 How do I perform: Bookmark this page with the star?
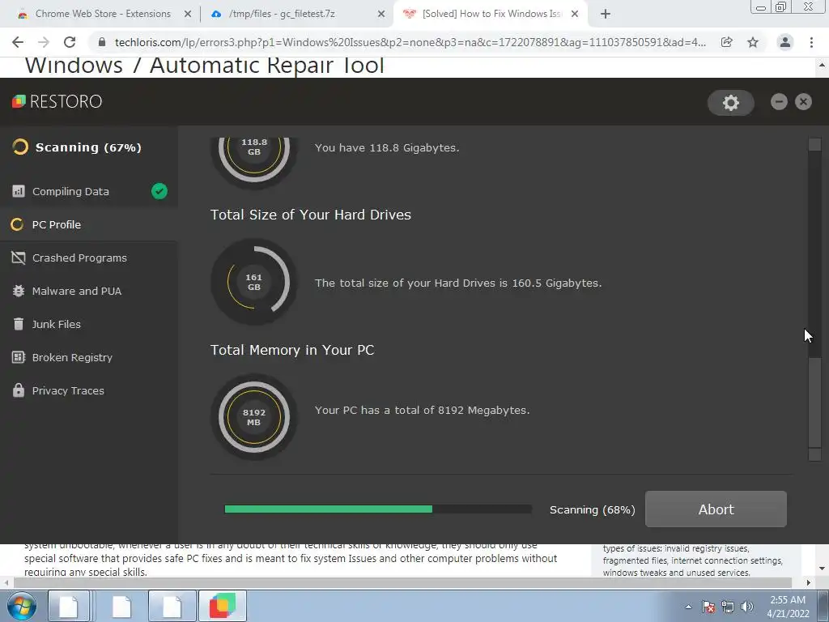pyautogui.click(x=753, y=42)
